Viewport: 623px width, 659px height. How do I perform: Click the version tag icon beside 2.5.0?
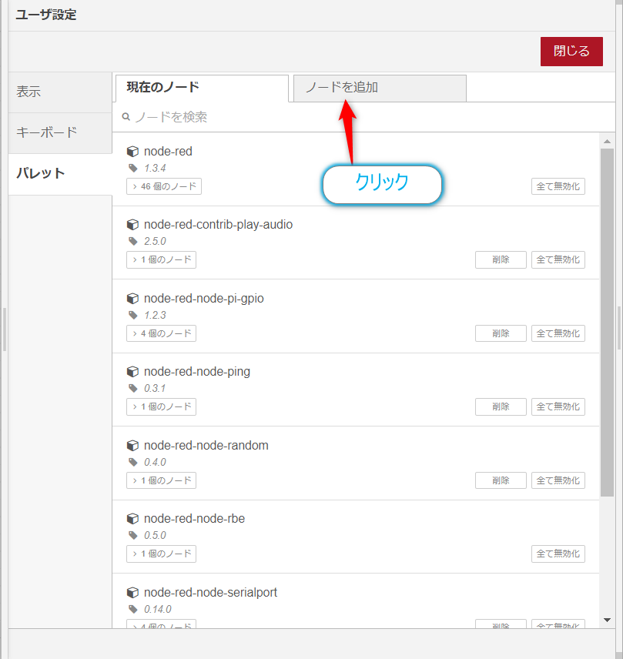click(x=133, y=241)
